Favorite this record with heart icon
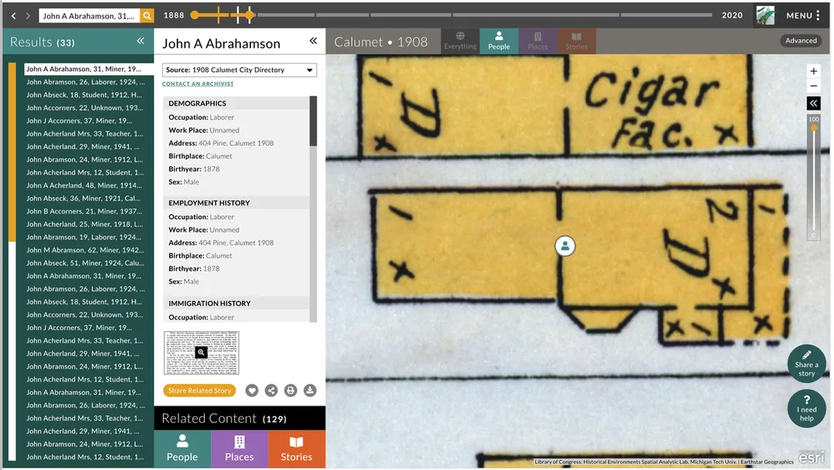The height and width of the screenshot is (470, 834). click(x=252, y=391)
